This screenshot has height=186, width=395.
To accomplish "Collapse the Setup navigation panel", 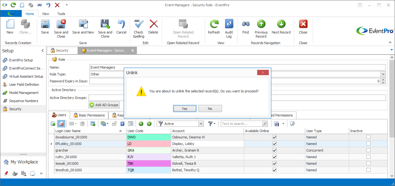I will (x=43, y=51).
